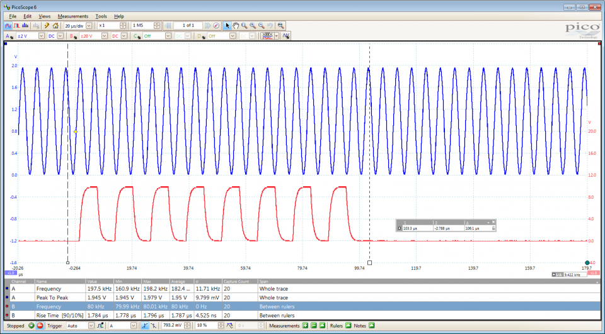Open the 20 µs/div timebase dropdown
This screenshot has width=605, height=334.
coord(88,26)
